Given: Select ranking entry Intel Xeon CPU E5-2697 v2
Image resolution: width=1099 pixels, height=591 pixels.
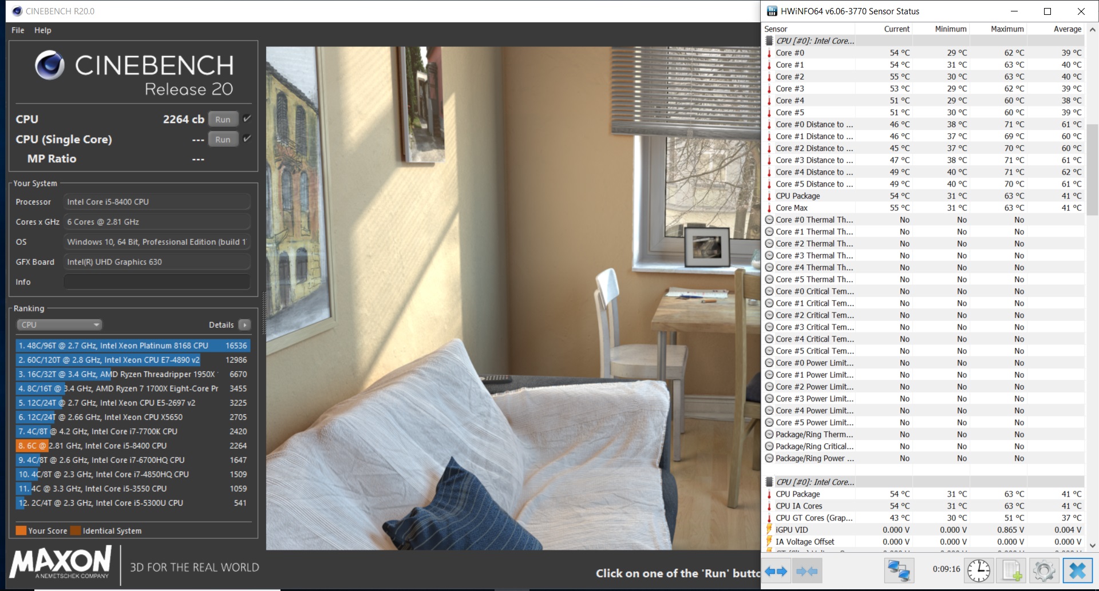Looking at the screenshot, I should [133, 403].
